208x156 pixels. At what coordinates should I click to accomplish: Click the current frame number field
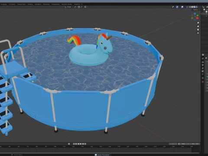[x=173, y=144]
